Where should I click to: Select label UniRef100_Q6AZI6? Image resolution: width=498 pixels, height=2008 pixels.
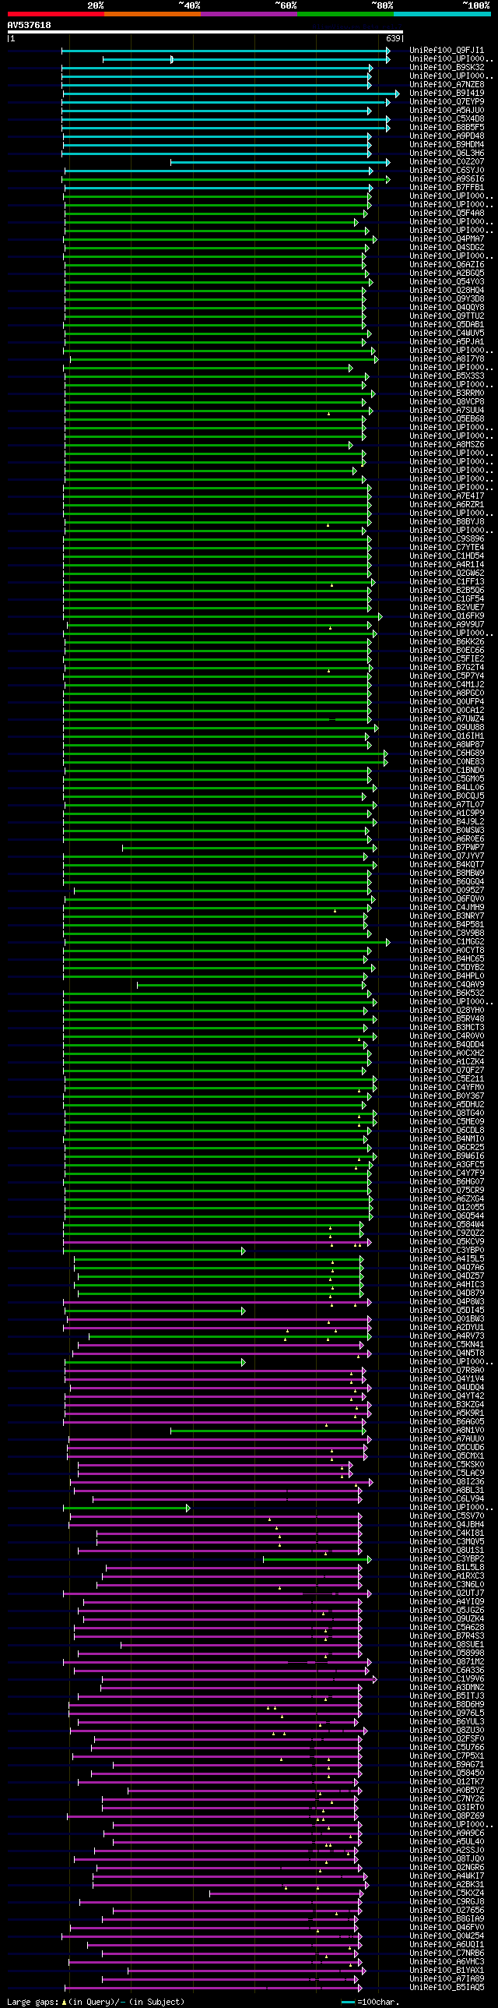click(447, 265)
